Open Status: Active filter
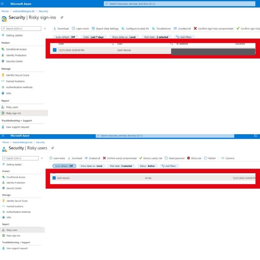Viewport: 260px width, 260px height. [147, 166]
